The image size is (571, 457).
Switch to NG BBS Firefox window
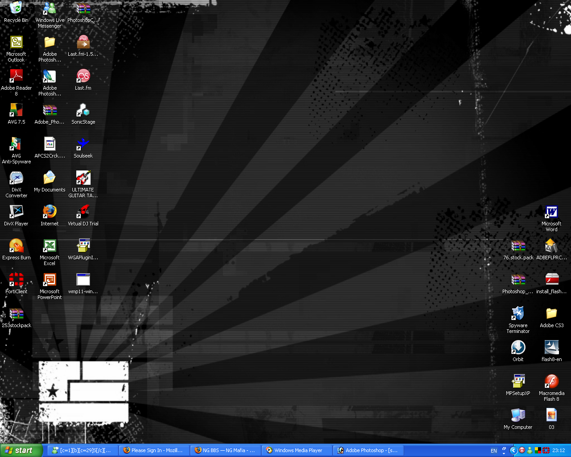(x=225, y=450)
